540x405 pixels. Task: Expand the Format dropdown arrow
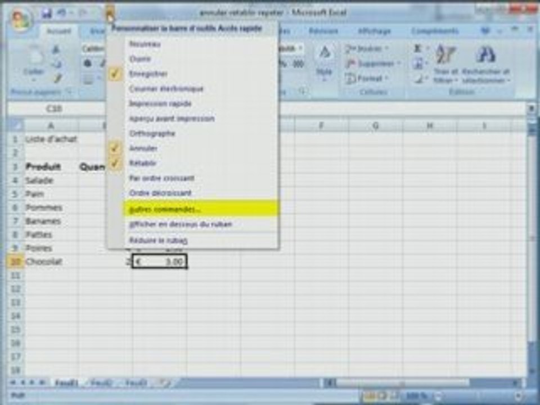pyautogui.click(x=386, y=79)
